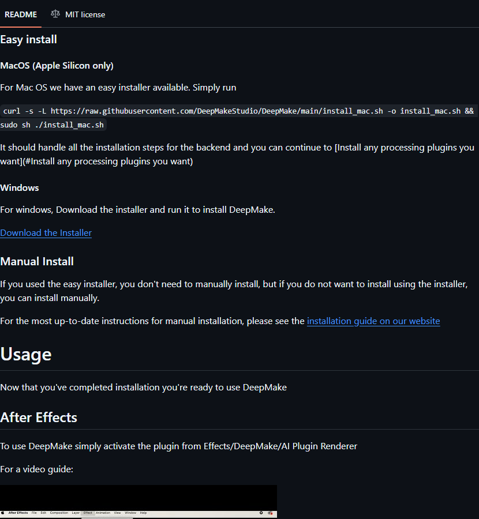The image size is (479, 519).
Task: Switch to the README tab
Action: (x=21, y=14)
